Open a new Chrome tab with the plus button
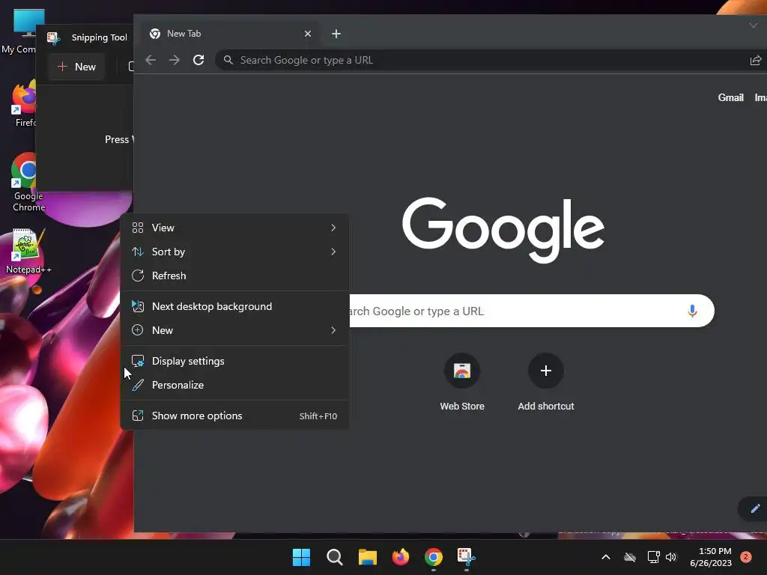Image resolution: width=767 pixels, height=575 pixels. click(x=336, y=34)
